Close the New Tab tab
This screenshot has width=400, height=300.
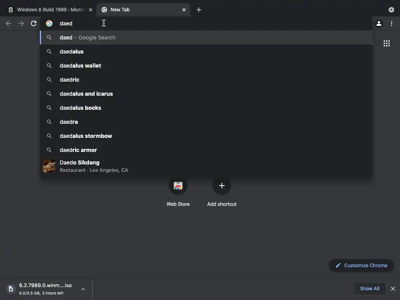tap(184, 10)
